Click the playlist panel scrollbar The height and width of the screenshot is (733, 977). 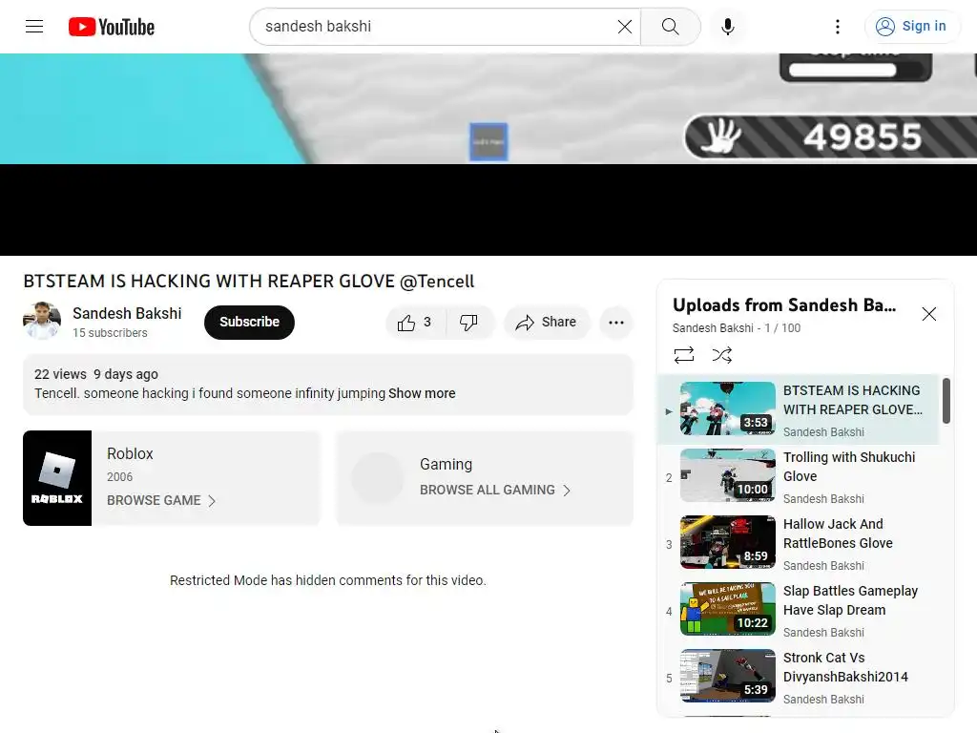[946, 401]
